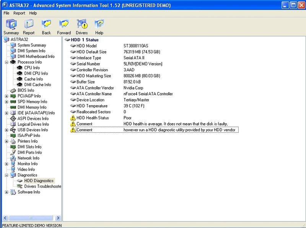Screen dimensions: 306x228
Task: Select Drivers Troubleshooter tree item
Action: pyautogui.click(x=42, y=186)
